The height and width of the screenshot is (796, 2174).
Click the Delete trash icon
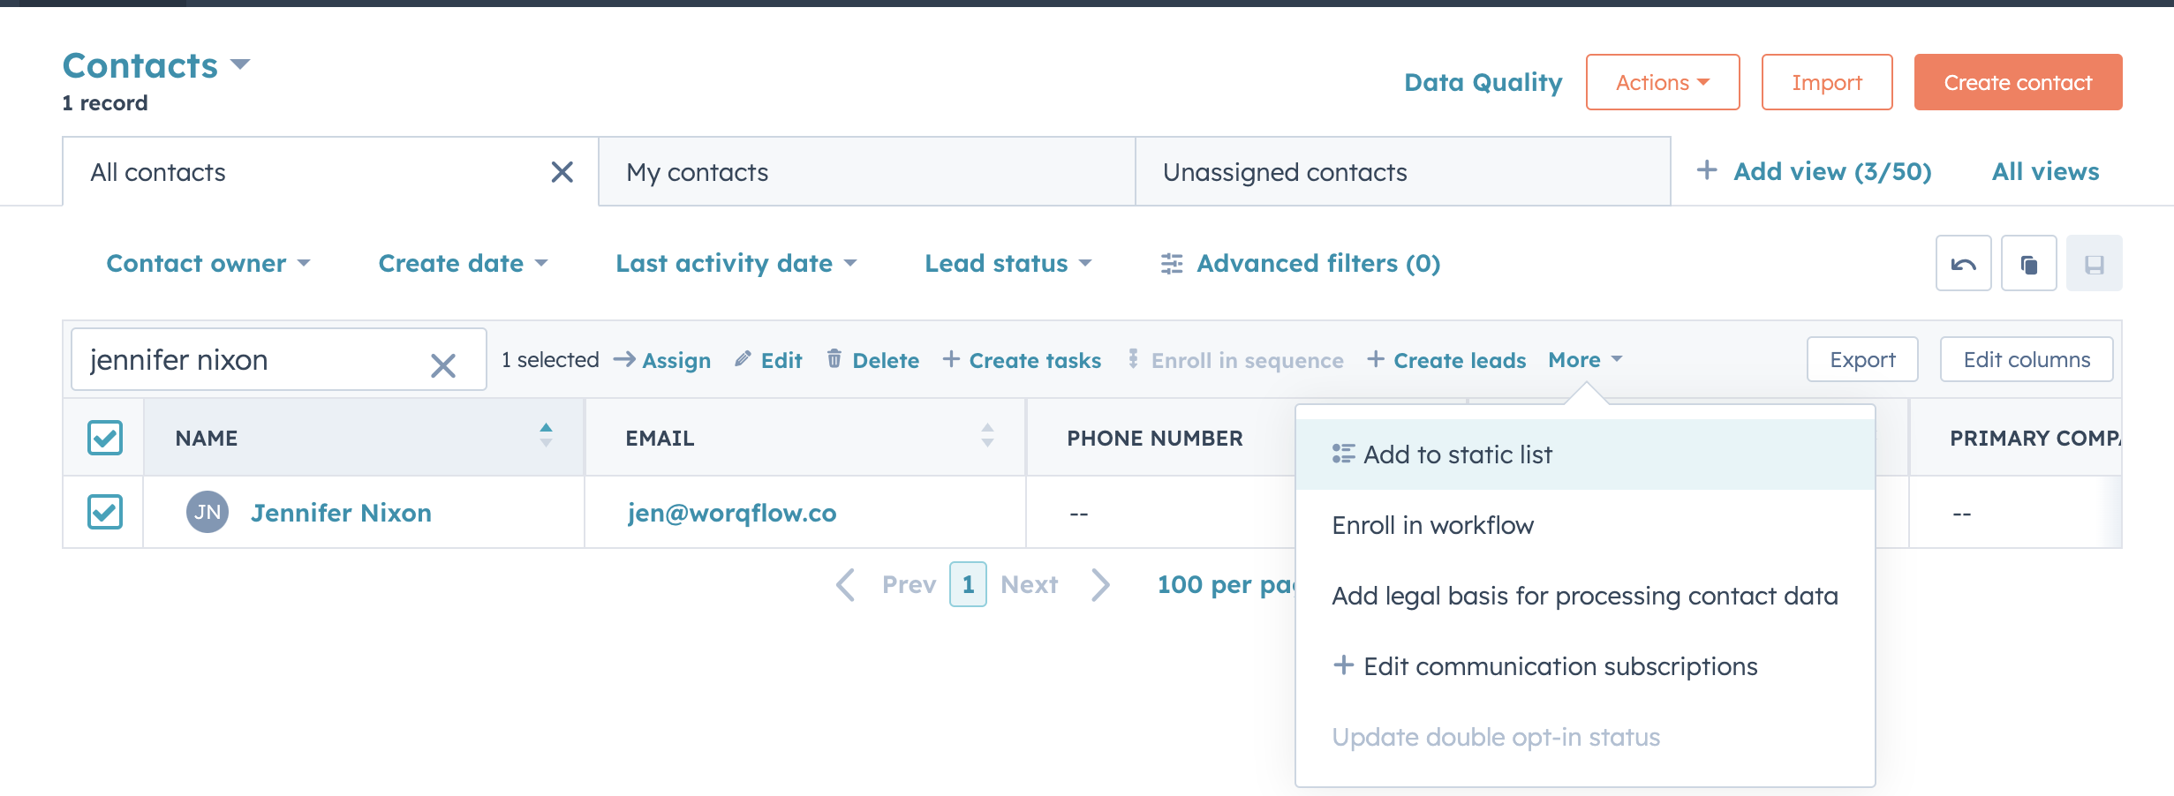point(835,359)
